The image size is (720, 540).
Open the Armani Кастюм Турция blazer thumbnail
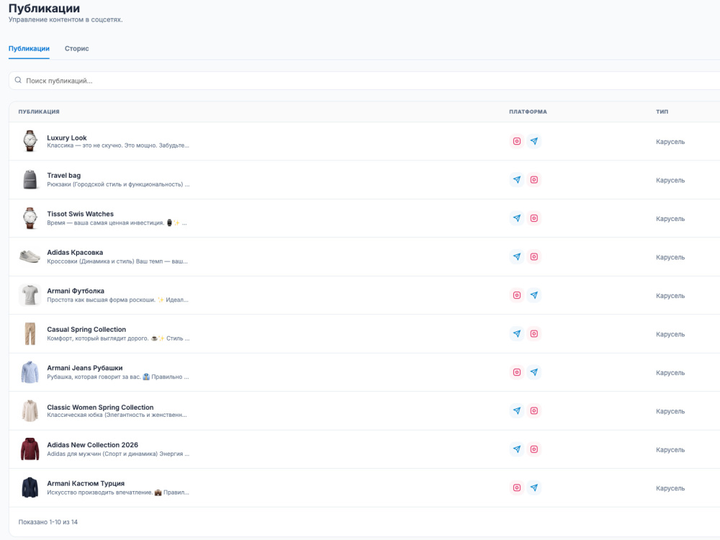pyautogui.click(x=30, y=487)
